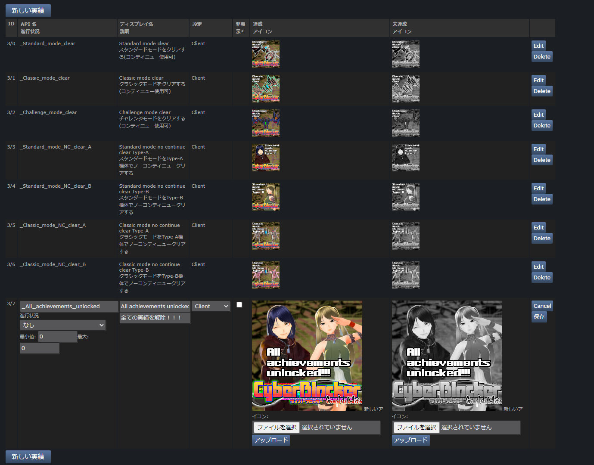Delete the _Classic_mode_clear achievement
Image resolution: width=594 pixels, height=465 pixels.
(542, 91)
